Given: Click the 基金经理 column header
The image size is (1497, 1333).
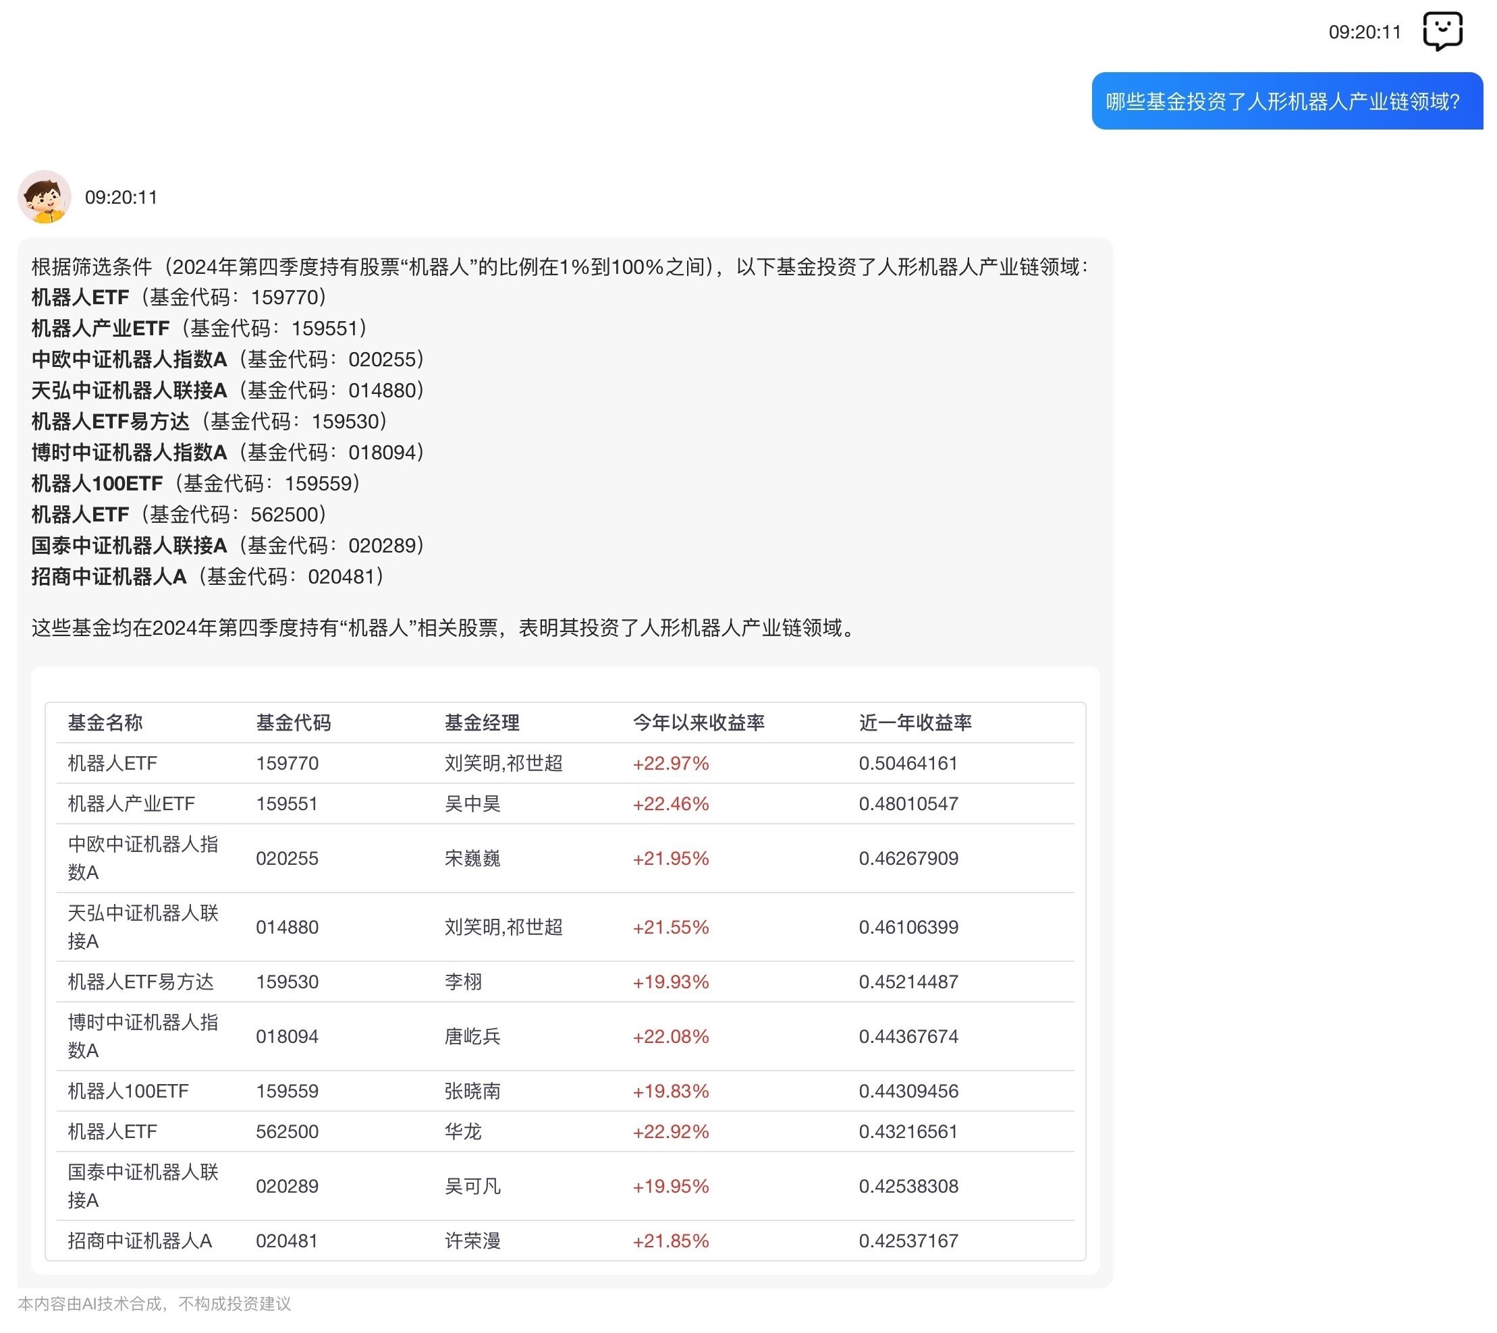Looking at the screenshot, I should click(x=481, y=723).
